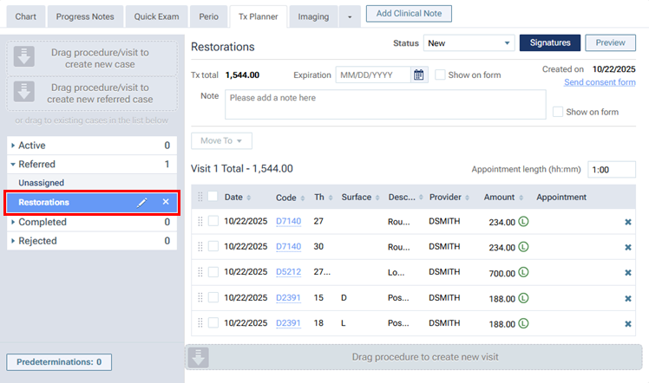Check Show on form beside Expiration
This screenshot has width=649, height=383.
pos(441,75)
